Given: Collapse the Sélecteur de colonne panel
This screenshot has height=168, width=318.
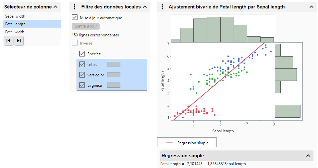Looking at the screenshot, I should coord(55,7).
